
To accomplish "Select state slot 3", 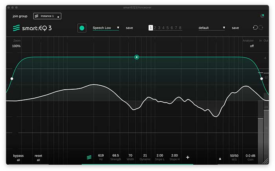I will pos(159,28).
